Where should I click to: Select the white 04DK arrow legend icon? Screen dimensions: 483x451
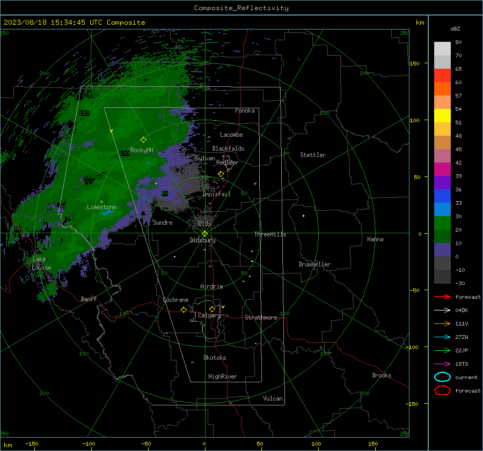[442, 310]
